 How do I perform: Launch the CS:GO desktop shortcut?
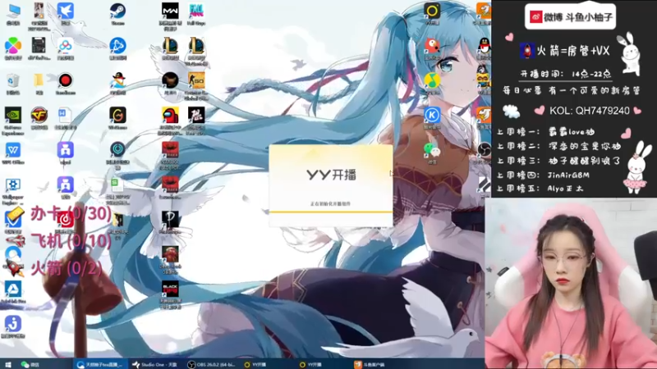coord(196,80)
